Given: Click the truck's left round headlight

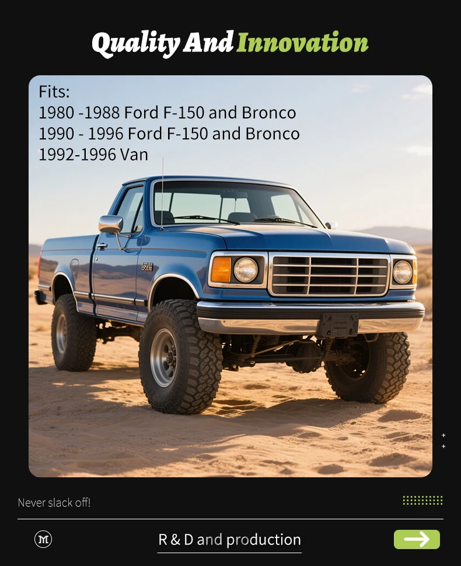Looking at the screenshot, I should coord(246,270).
